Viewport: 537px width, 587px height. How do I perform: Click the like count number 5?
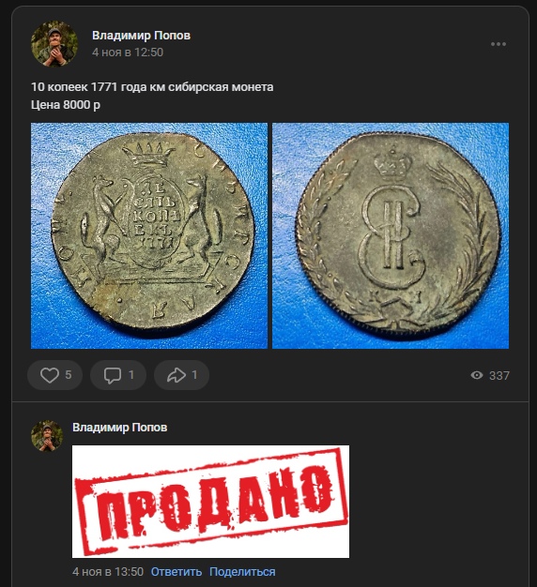[69, 375]
